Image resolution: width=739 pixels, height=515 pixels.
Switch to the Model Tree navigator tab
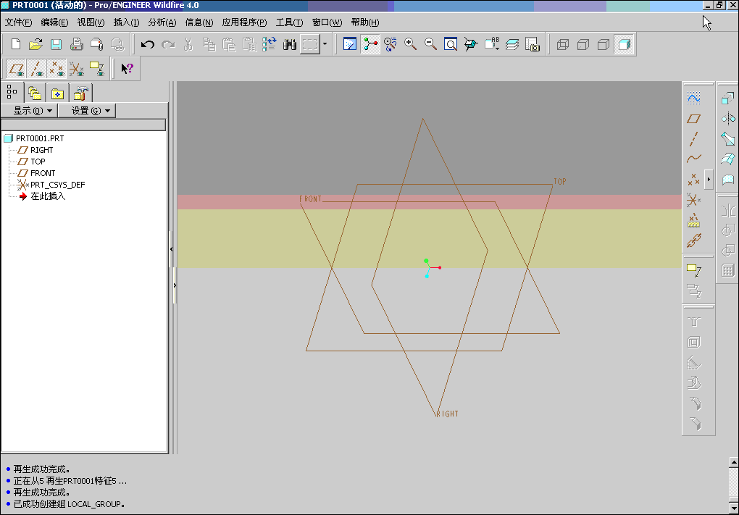[12, 92]
